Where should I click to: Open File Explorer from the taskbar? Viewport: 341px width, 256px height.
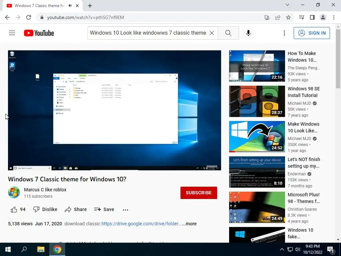[41, 249]
